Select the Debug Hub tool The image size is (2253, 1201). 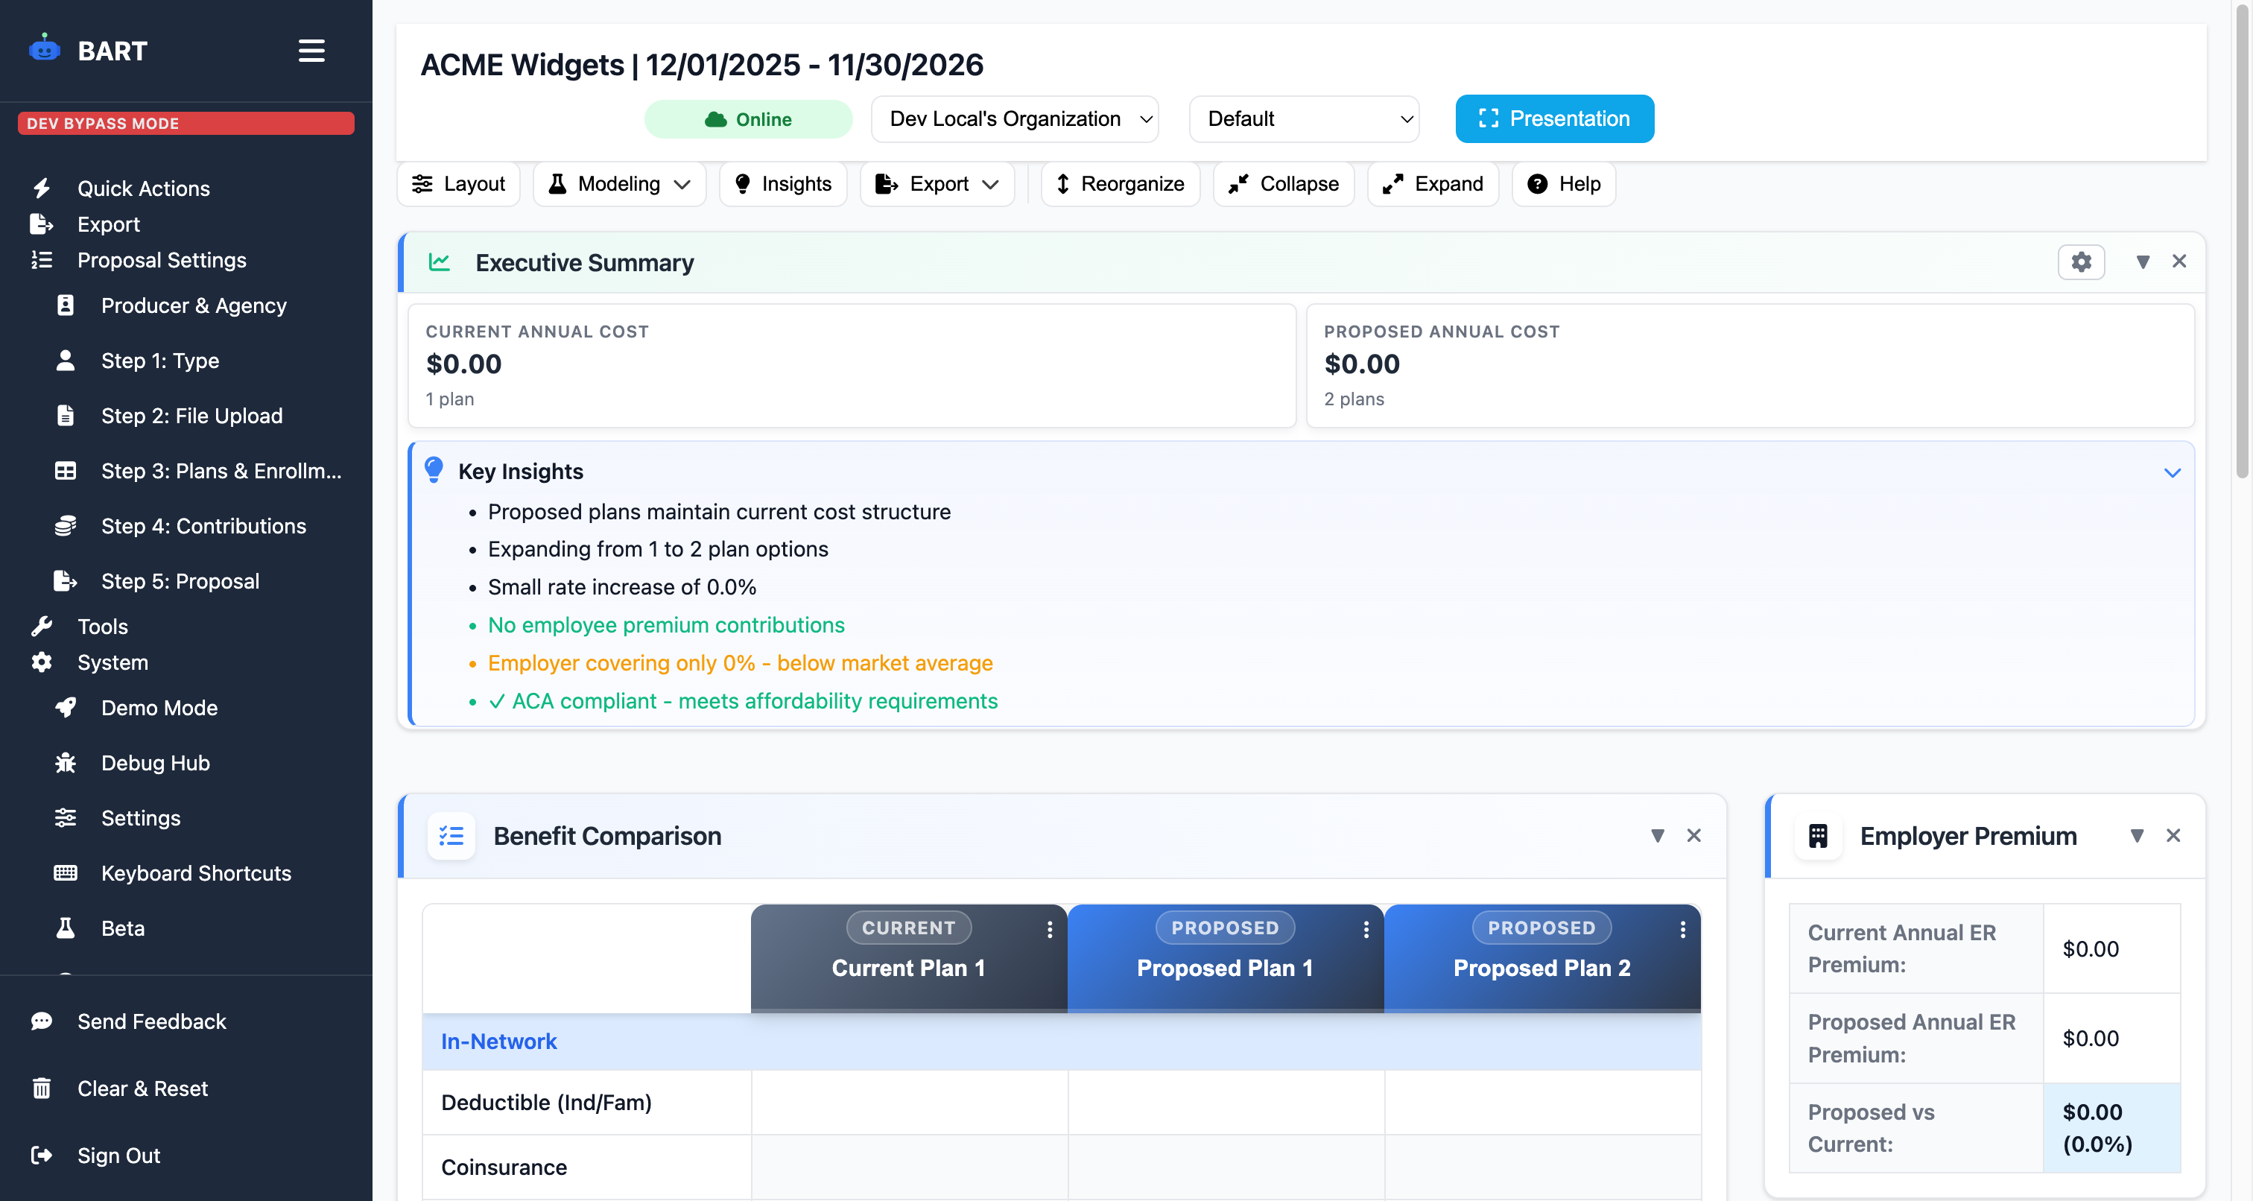pos(154,763)
